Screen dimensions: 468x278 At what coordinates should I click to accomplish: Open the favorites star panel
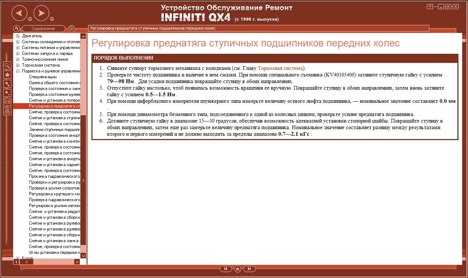pos(7,75)
